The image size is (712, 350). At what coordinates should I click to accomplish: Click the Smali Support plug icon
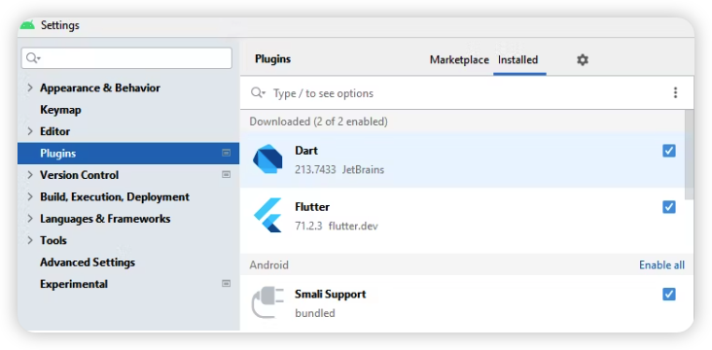tap(267, 302)
